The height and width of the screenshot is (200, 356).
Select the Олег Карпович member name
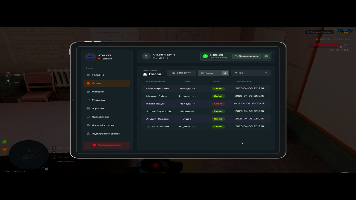coord(157,89)
